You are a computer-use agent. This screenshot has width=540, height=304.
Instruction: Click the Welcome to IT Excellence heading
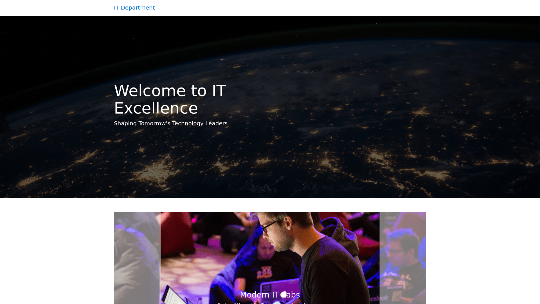point(170,99)
